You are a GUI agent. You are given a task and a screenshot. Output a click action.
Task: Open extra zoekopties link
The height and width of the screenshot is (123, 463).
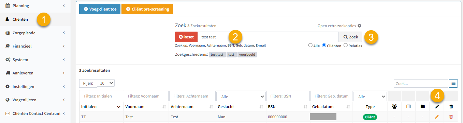click(337, 26)
